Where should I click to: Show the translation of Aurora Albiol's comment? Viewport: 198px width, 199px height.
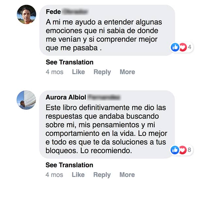69,165
